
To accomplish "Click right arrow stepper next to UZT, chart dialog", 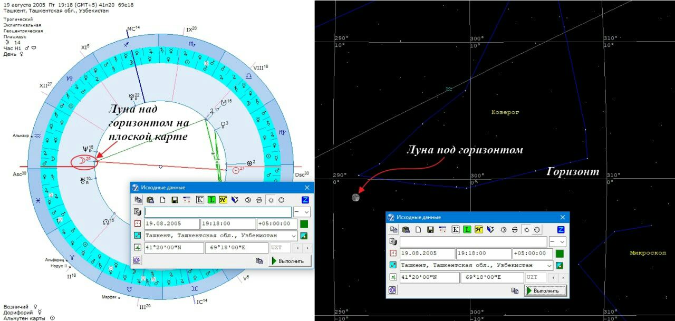I will [307, 248].
